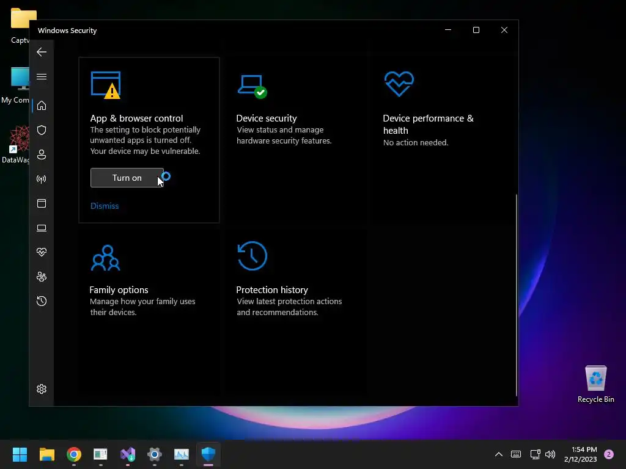Open the chart monitor app in taskbar
626x469 pixels.
pyautogui.click(x=182, y=454)
